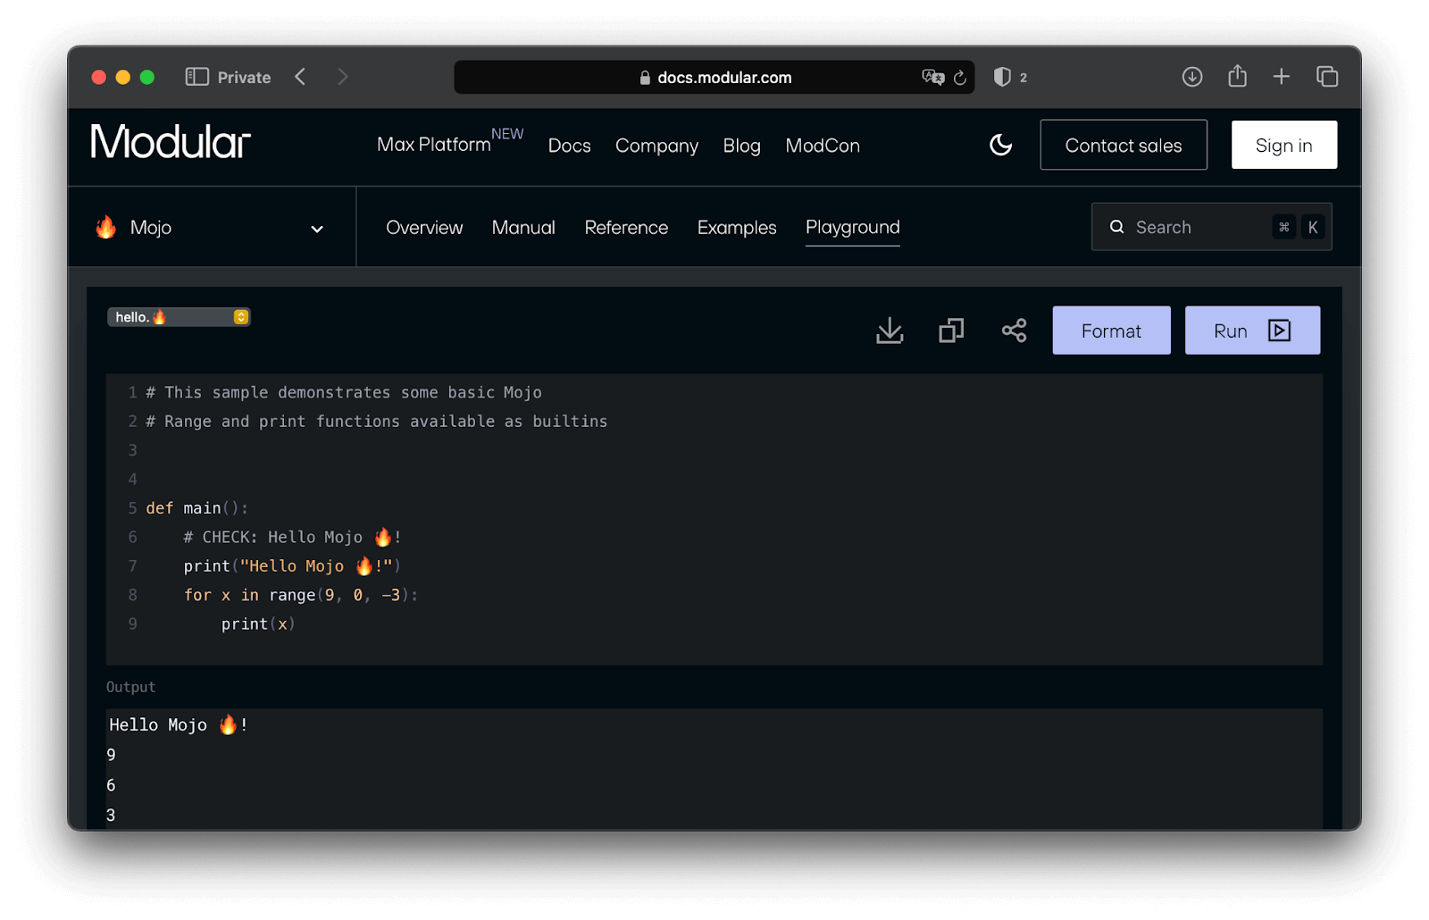Reload the page in Safari
This screenshot has width=1429, height=920.
(x=960, y=78)
